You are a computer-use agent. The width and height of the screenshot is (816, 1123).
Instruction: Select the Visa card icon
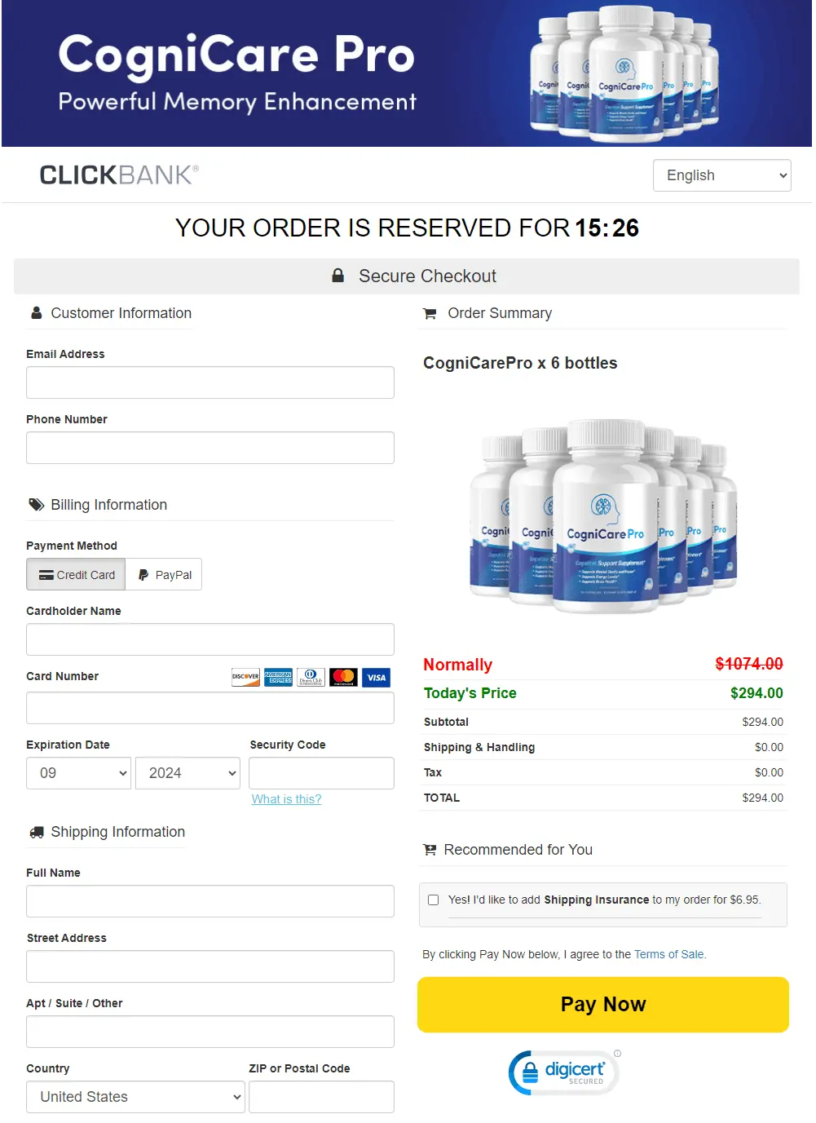point(376,677)
